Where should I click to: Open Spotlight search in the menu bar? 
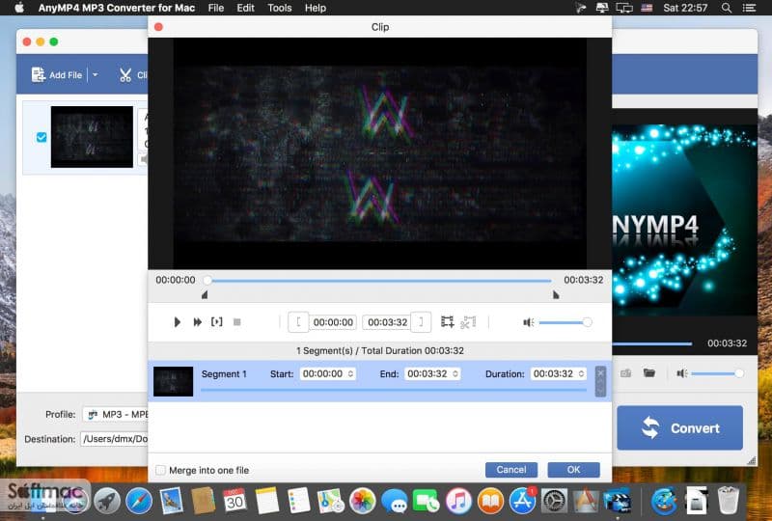pos(727,8)
